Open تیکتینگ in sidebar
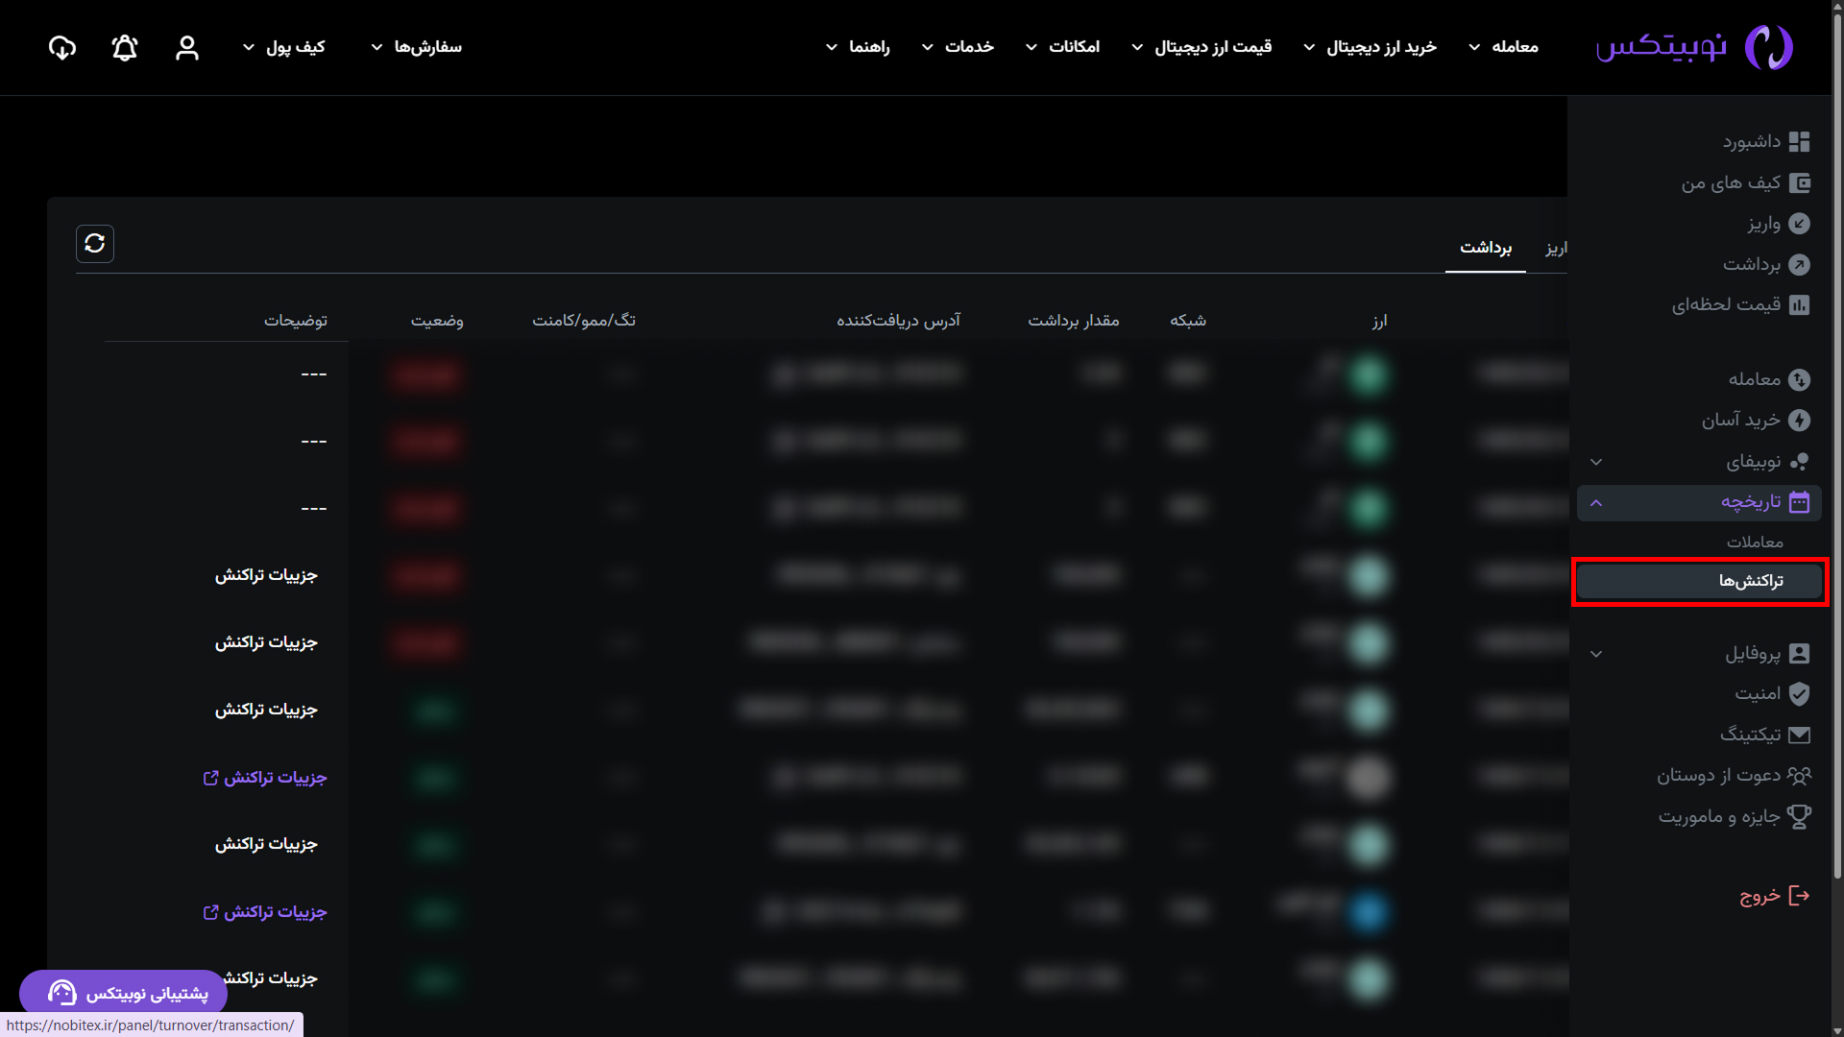Viewport: 1844px width, 1037px height. click(1750, 736)
